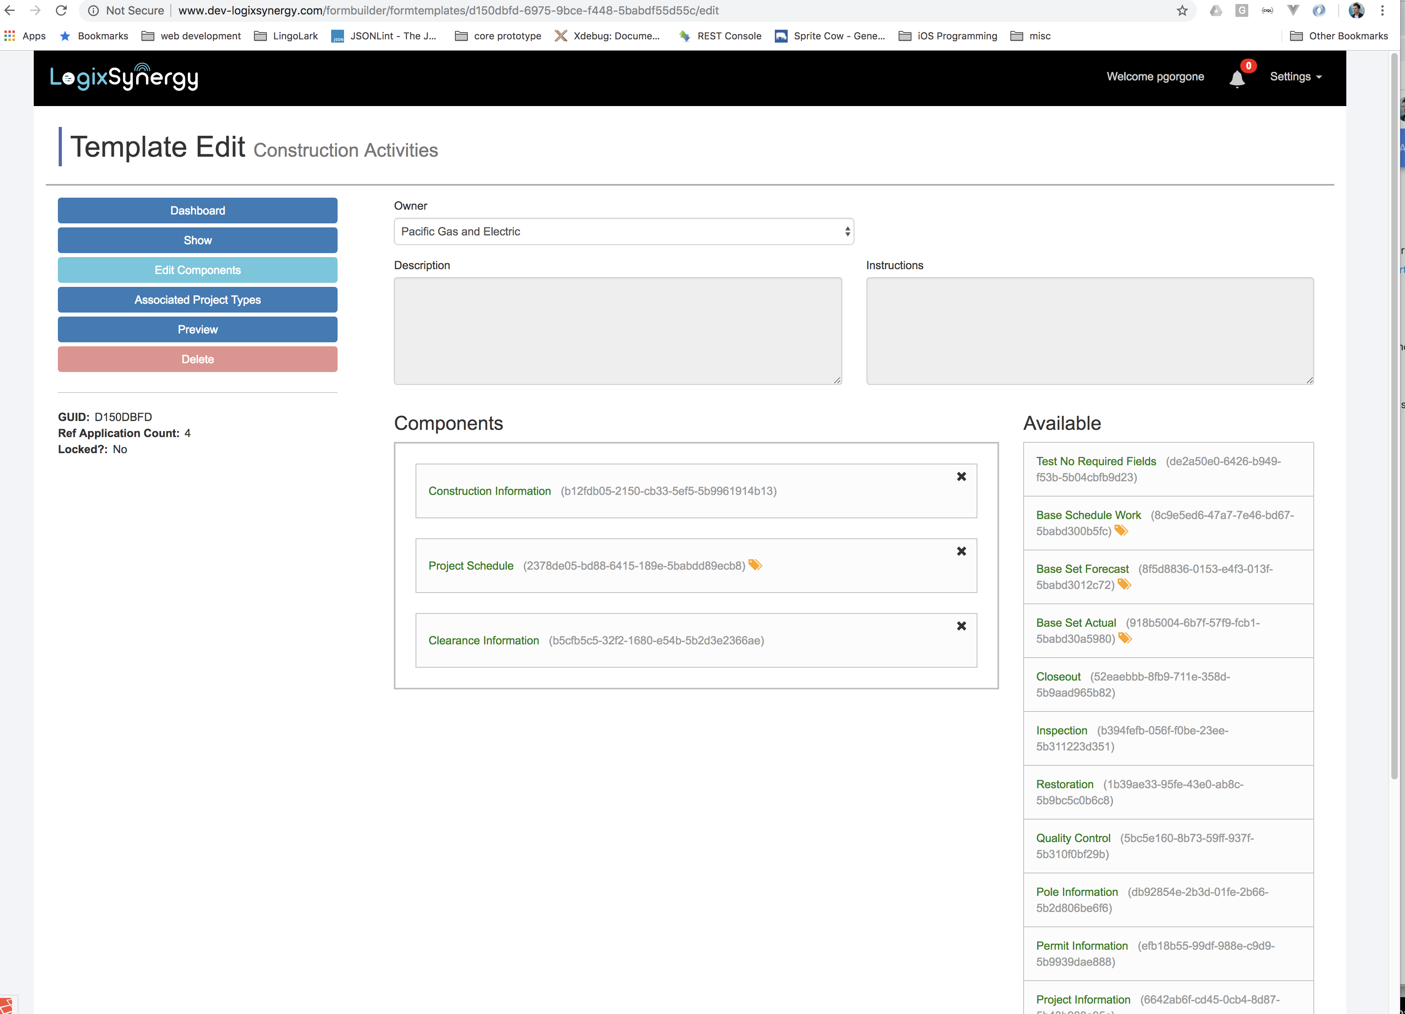
Task: Open the web development bookmarks folder
Action: 191,36
